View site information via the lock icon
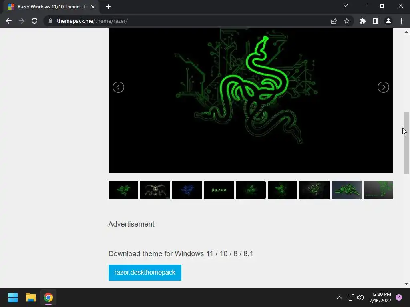410x307 pixels. 50,21
